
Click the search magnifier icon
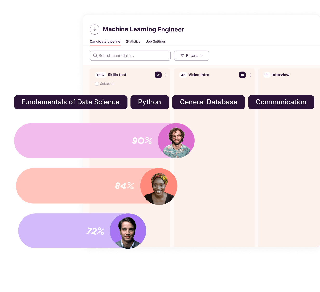click(x=95, y=56)
